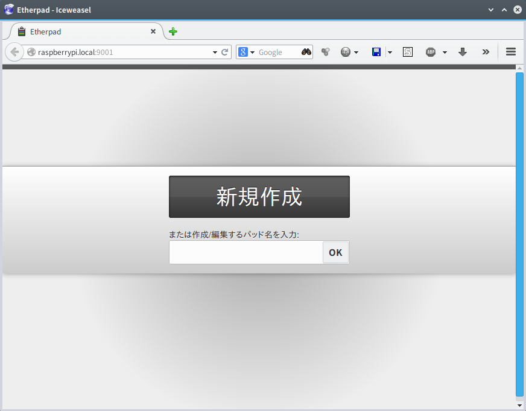This screenshot has height=411, width=526.
Task: Open the URL history dropdown arrow
Action: [215, 53]
